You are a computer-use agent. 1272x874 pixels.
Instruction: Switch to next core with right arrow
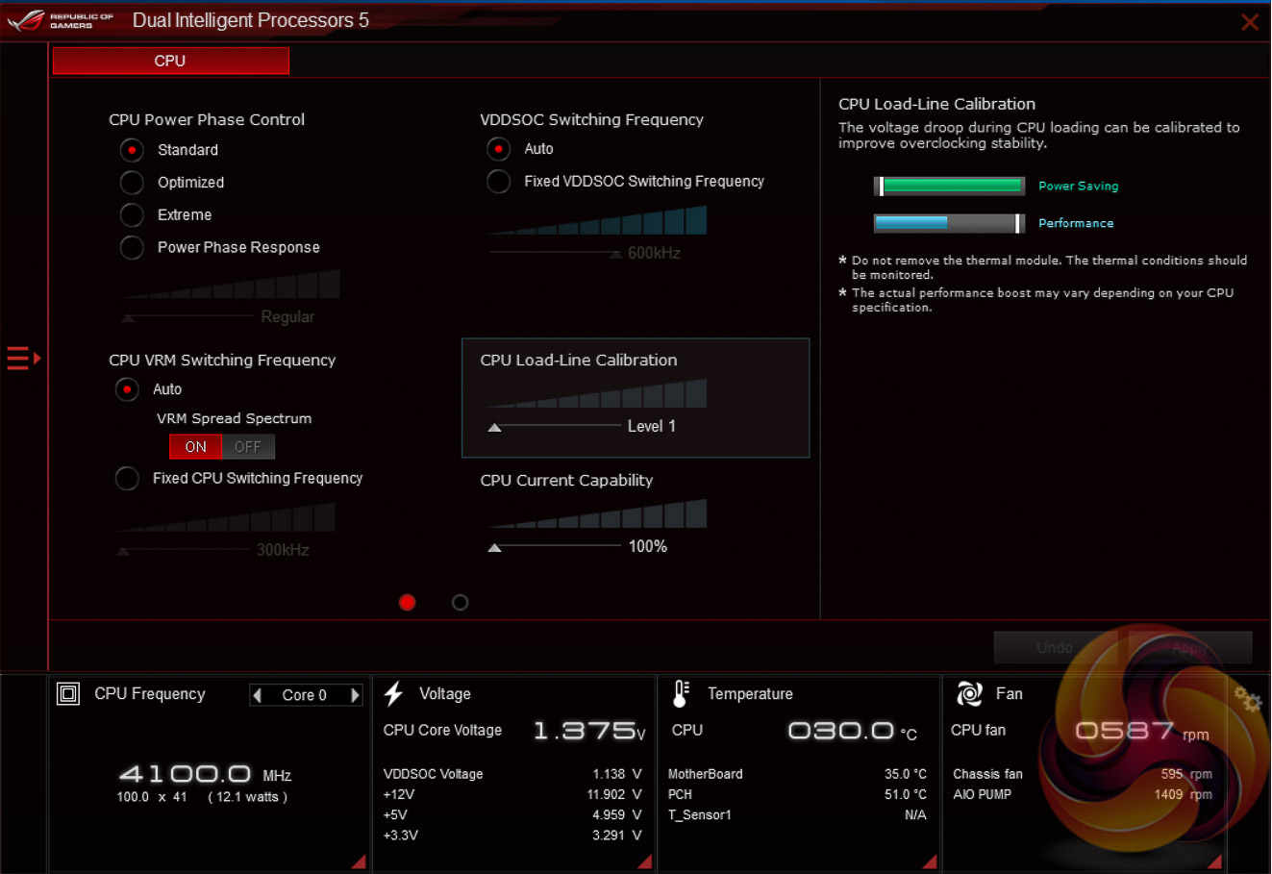[355, 695]
